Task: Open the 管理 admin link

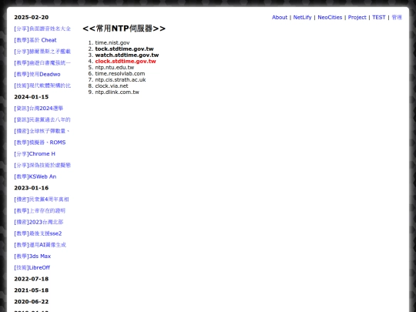Action: click(x=397, y=17)
